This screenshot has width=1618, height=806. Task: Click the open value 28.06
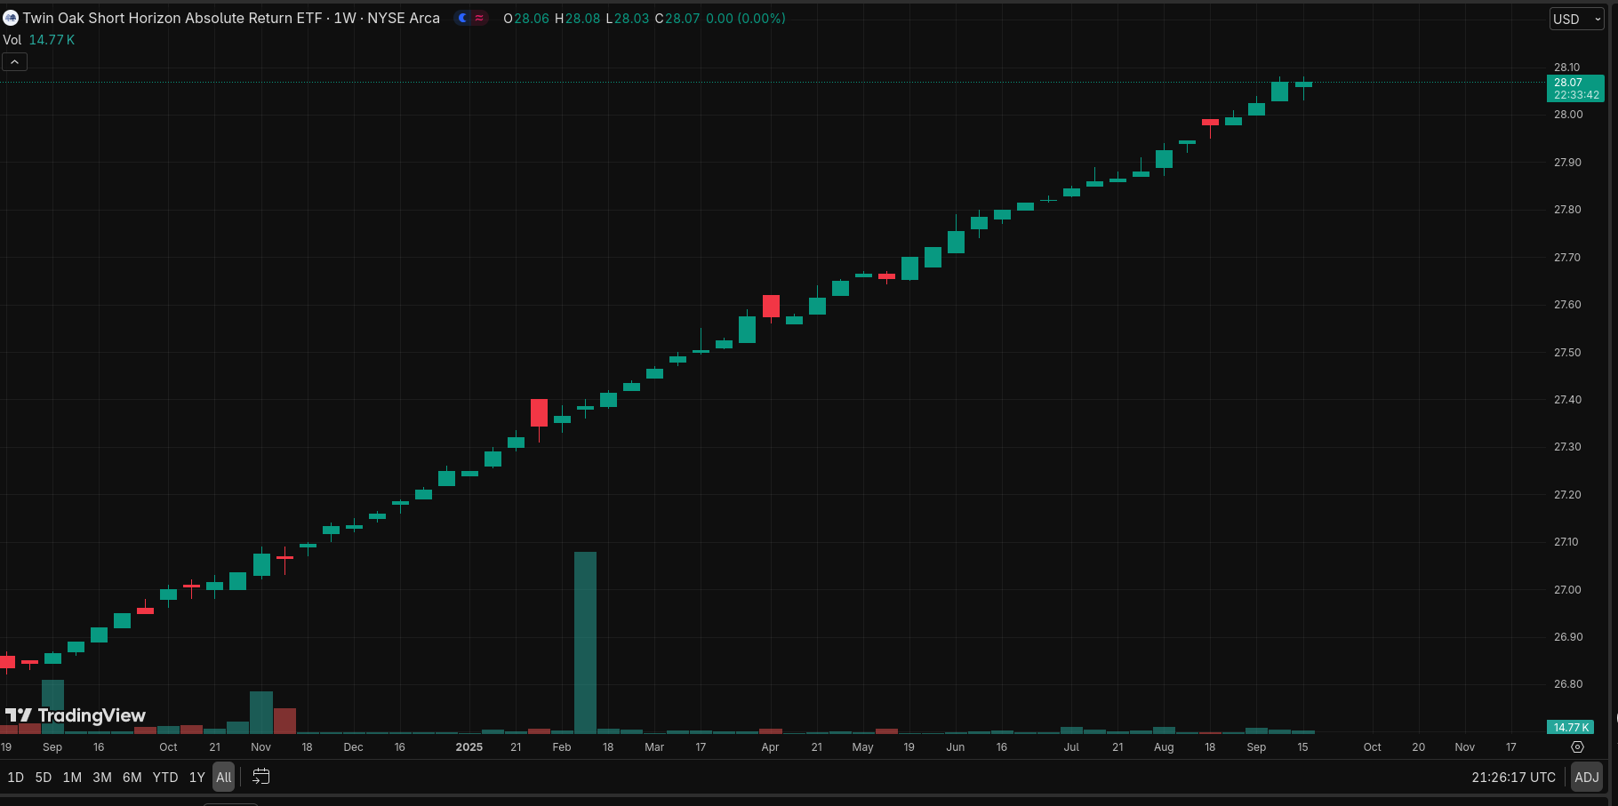[532, 18]
